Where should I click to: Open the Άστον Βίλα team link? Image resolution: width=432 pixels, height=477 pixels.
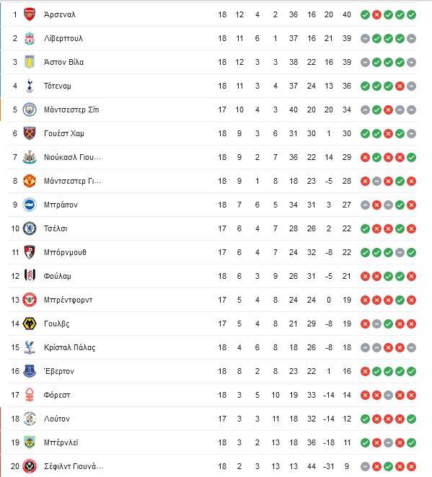coord(63,62)
